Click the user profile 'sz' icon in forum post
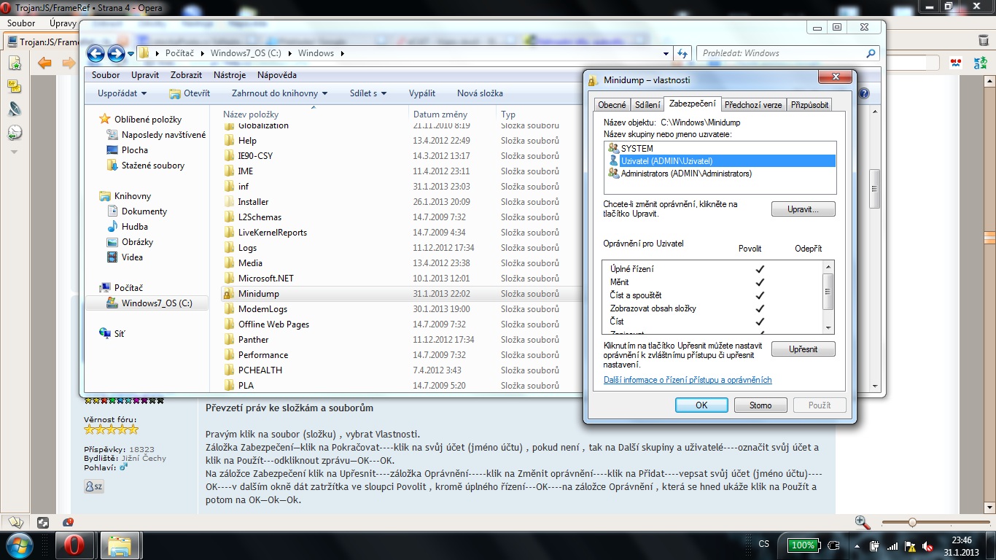The height and width of the screenshot is (560, 996). (94, 486)
